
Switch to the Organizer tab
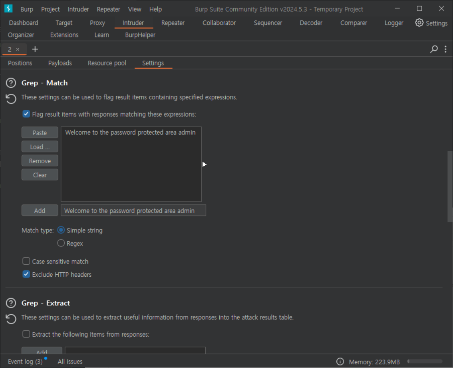[21, 35]
